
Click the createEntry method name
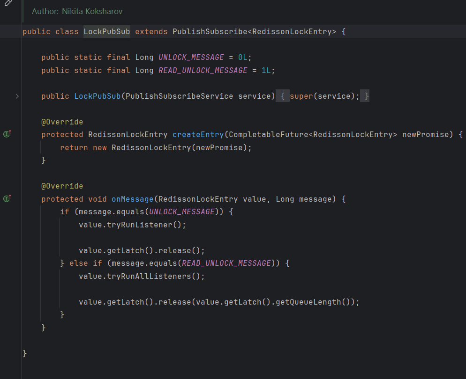[198, 135]
